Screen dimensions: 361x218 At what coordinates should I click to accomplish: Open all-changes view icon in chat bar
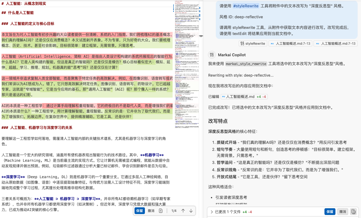[x=353, y=212]
